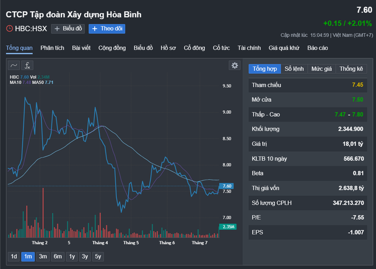The height and width of the screenshot is (269, 376).
Task: Select the Tổng hợp panel tab
Action: coord(264,69)
